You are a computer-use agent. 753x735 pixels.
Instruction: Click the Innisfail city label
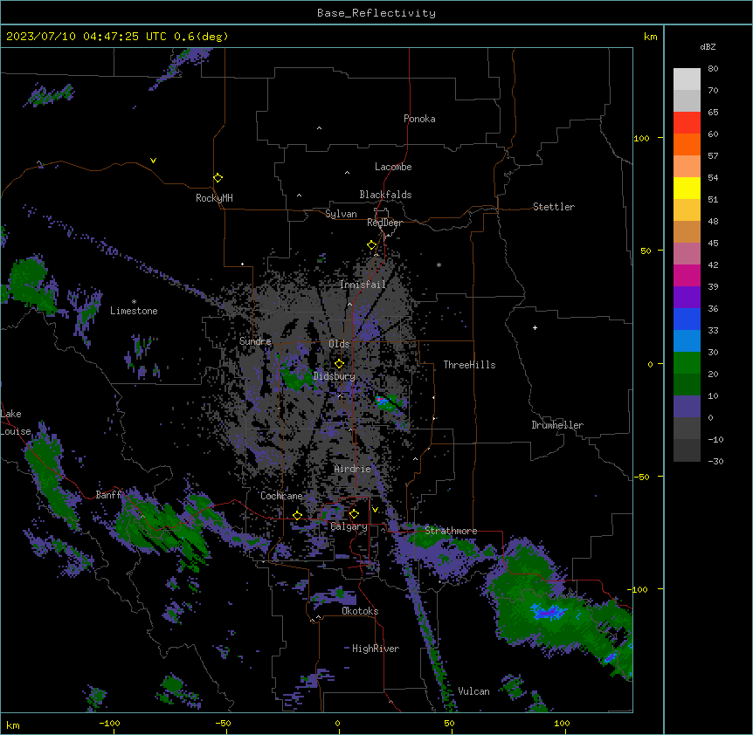tap(363, 285)
